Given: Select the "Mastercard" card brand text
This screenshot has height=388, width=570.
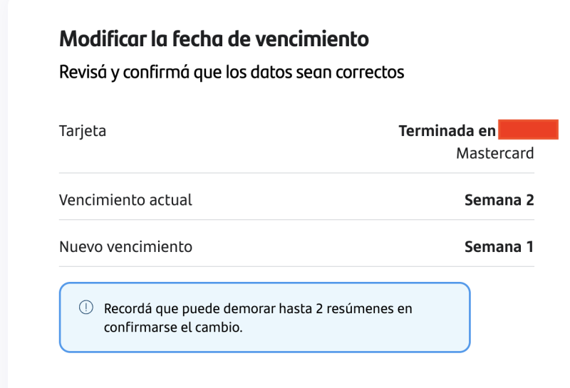Looking at the screenshot, I should 494,153.
